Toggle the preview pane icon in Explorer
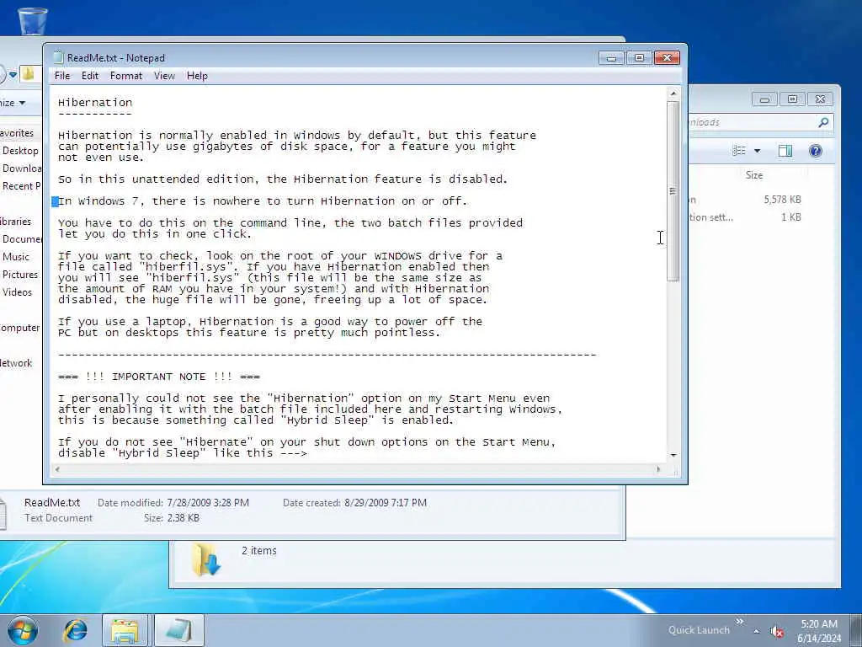 click(x=785, y=151)
